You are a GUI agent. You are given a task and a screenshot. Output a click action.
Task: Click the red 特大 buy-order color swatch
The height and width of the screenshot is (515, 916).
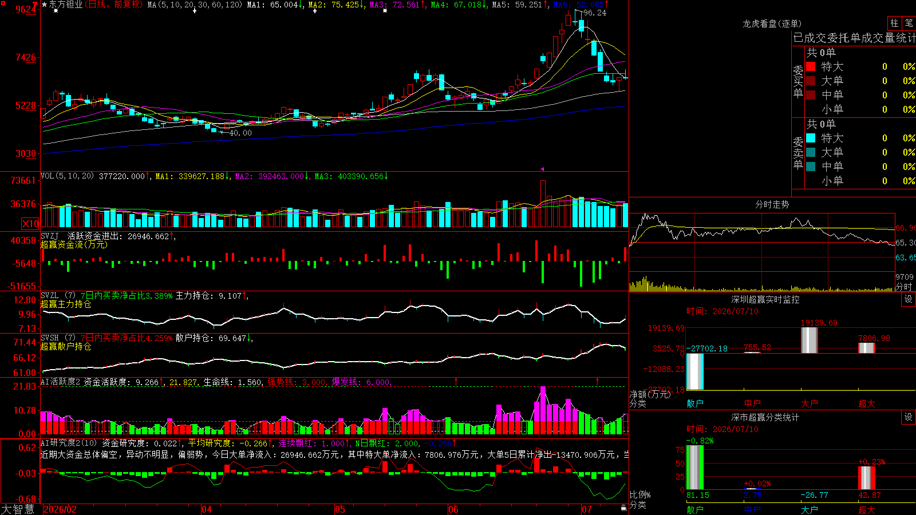pos(811,66)
